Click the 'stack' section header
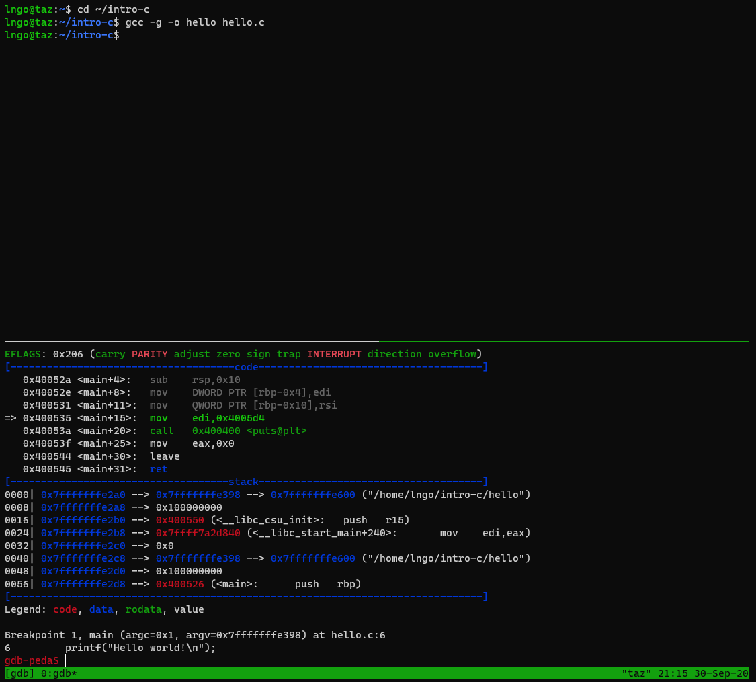756x682 pixels. (243, 482)
